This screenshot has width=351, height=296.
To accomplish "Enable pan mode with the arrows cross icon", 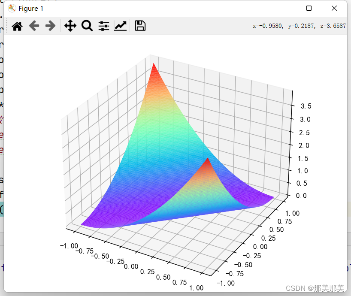I will click(70, 26).
